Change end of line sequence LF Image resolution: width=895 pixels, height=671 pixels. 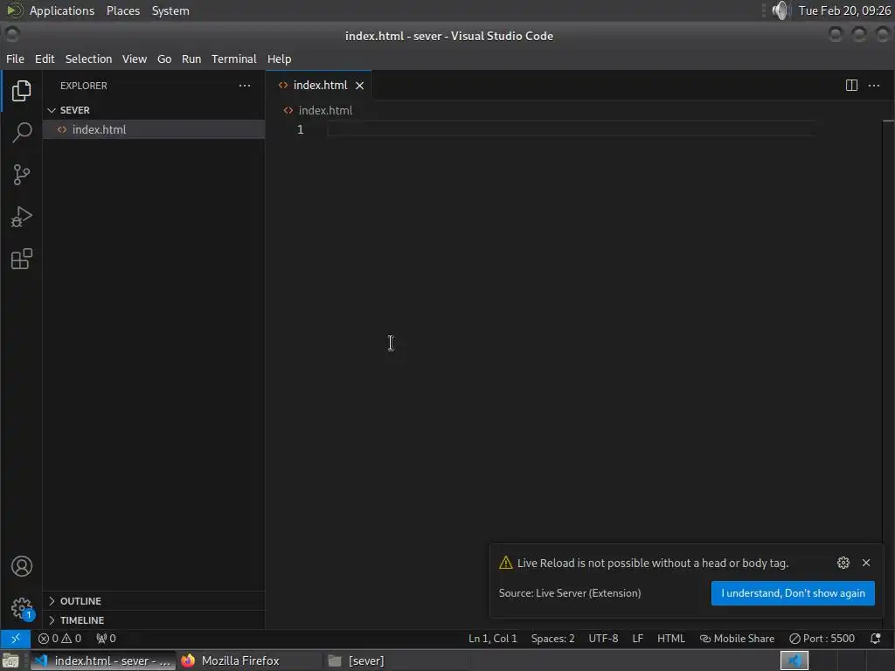(x=637, y=639)
